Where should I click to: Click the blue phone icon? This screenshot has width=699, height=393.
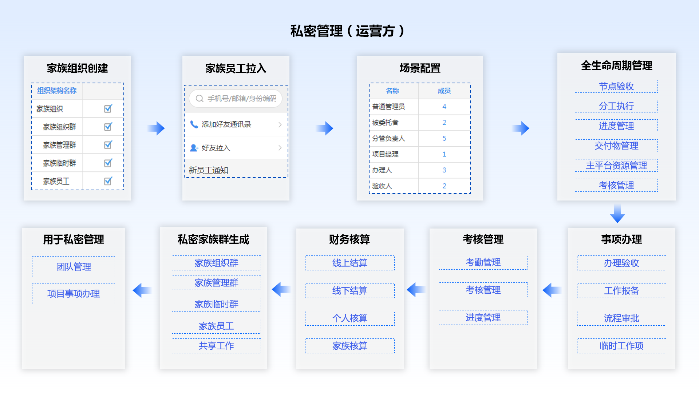pos(194,124)
